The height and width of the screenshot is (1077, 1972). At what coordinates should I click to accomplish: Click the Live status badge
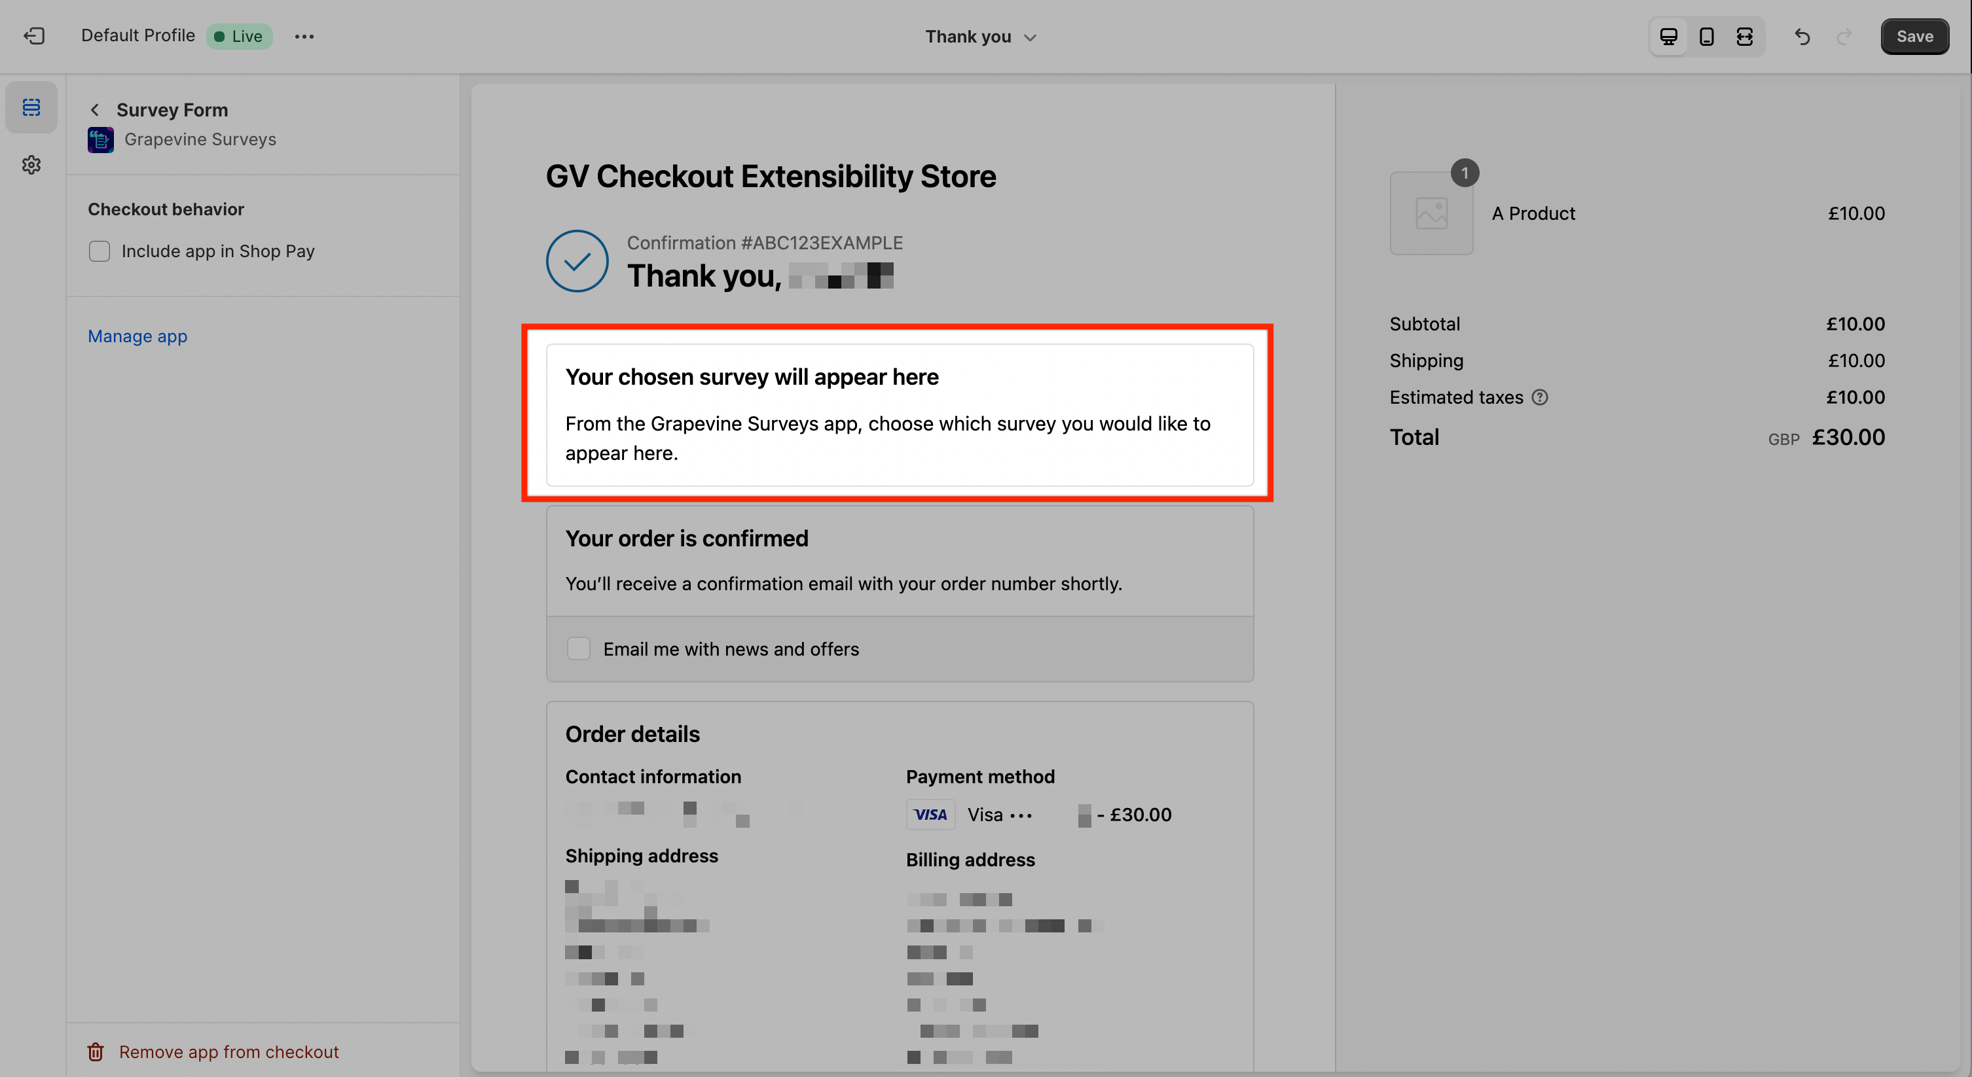coord(239,37)
